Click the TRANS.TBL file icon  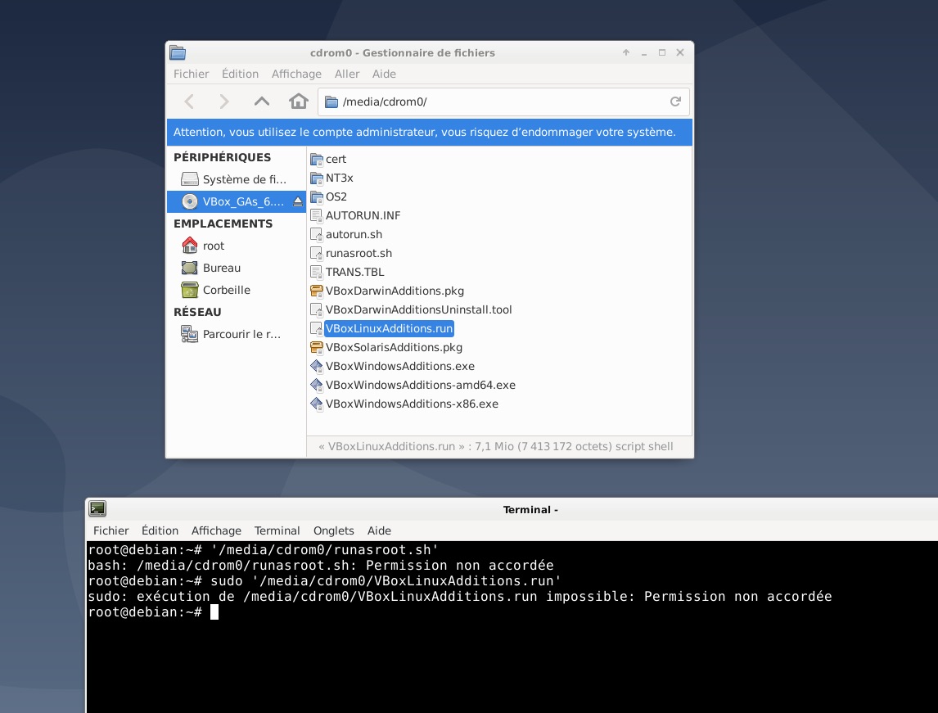[x=317, y=272]
